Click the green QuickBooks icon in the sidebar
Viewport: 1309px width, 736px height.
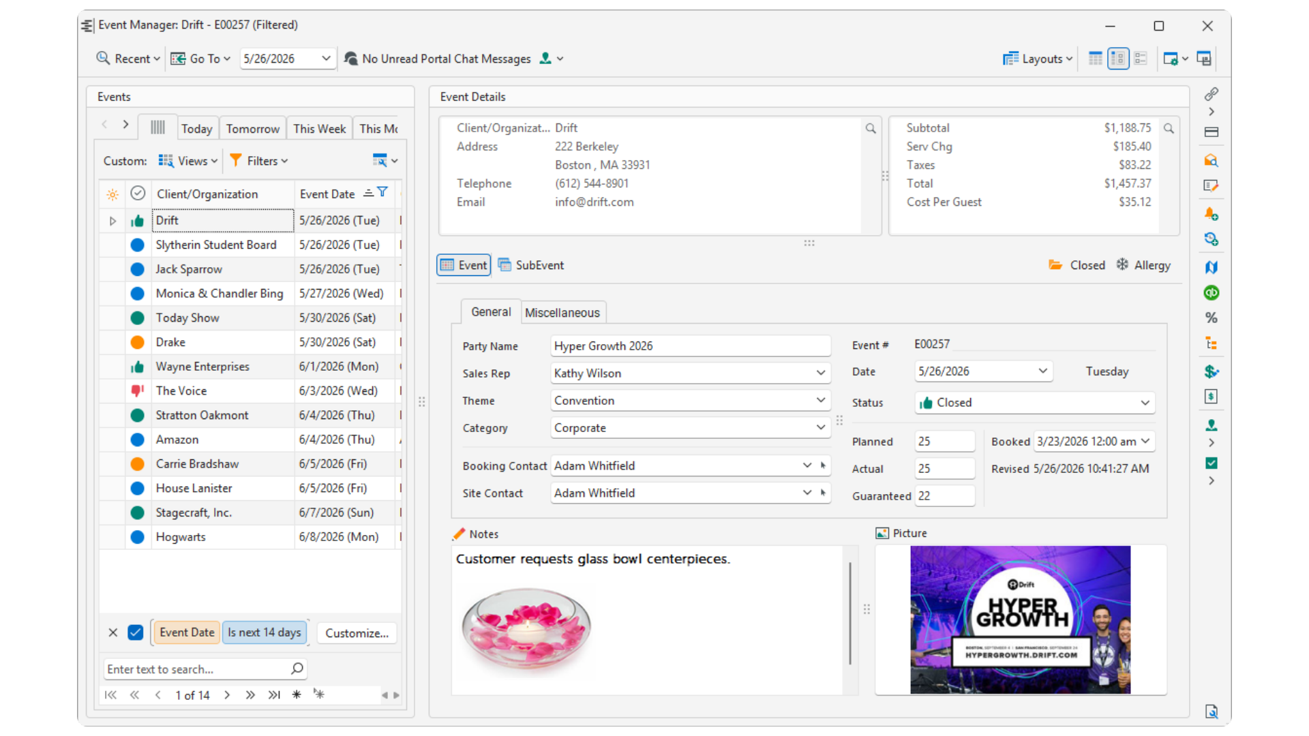coord(1212,292)
